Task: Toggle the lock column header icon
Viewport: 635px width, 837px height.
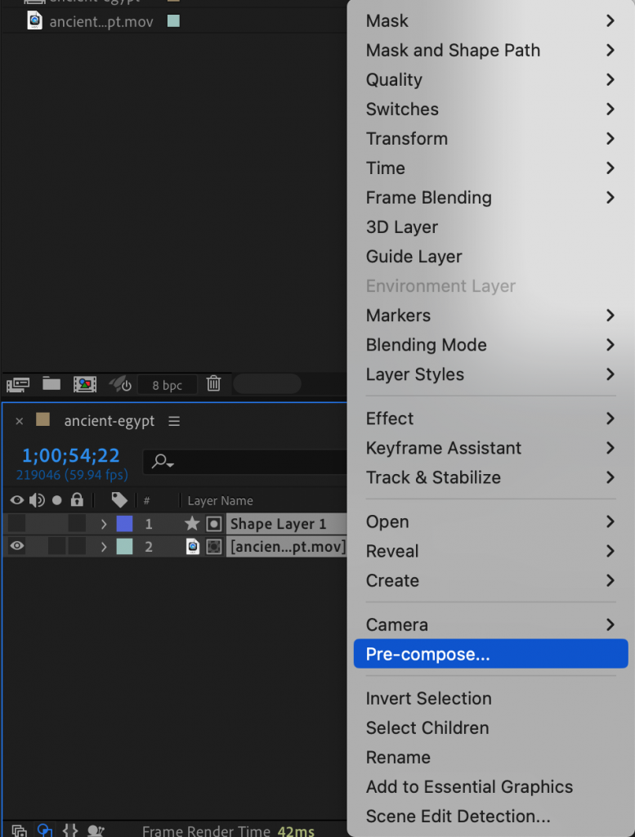Action: click(x=77, y=500)
